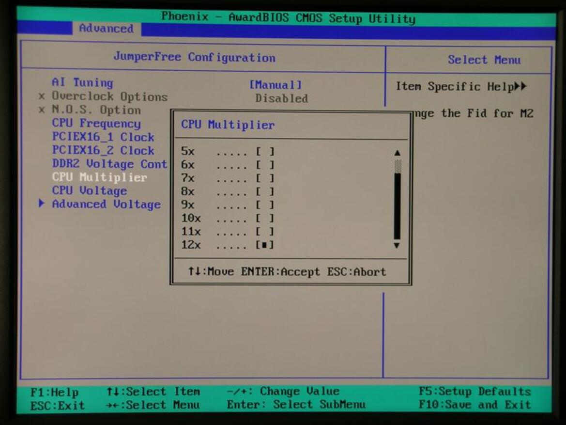Click the CPU Multiplier popup title
Screen dimensions: 566x425
[x=228, y=125]
